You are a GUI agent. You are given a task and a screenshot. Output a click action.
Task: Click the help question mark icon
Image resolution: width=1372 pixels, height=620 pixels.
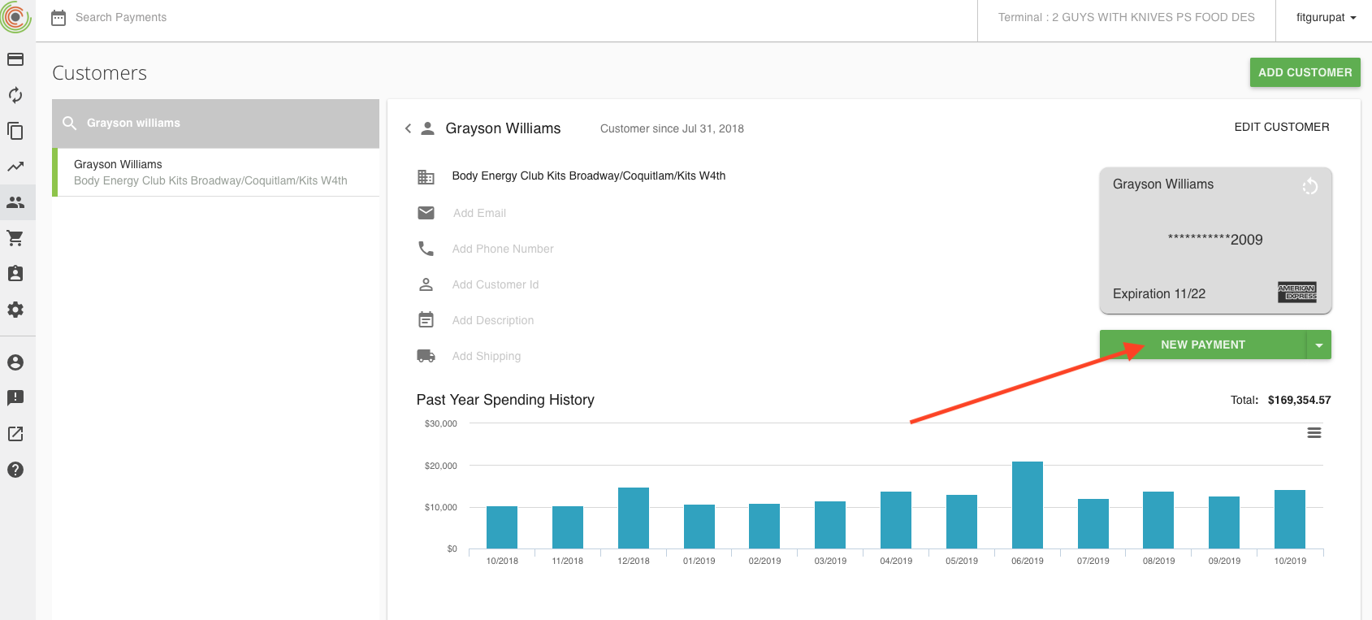click(x=15, y=470)
